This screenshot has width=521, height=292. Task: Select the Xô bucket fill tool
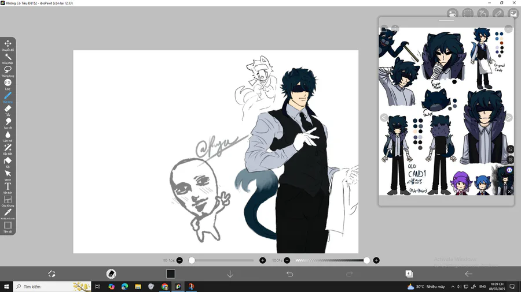pyautogui.click(x=8, y=162)
